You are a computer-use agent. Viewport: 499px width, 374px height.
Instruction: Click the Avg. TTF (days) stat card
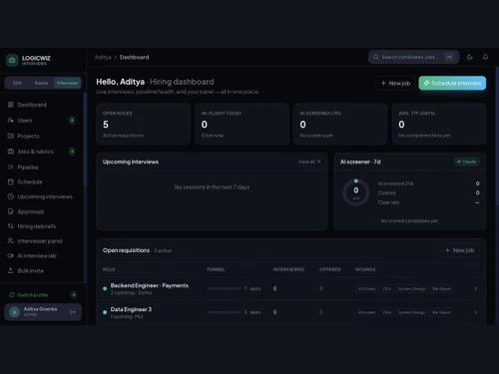coord(439,124)
